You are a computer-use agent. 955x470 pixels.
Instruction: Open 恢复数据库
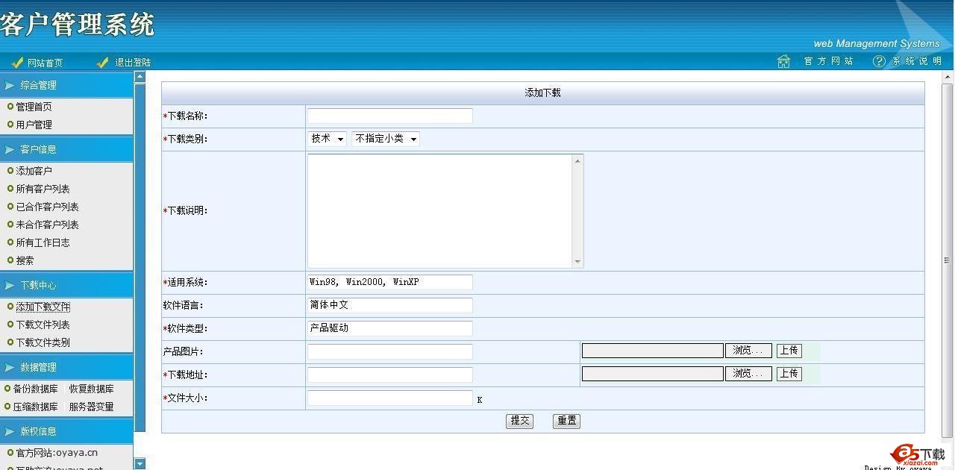pyautogui.click(x=92, y=389)
